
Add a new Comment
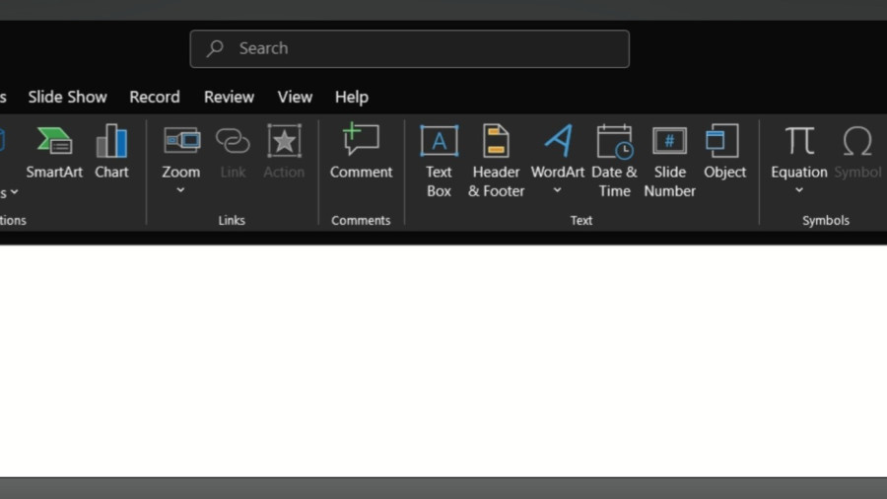[x=361, y=152]
